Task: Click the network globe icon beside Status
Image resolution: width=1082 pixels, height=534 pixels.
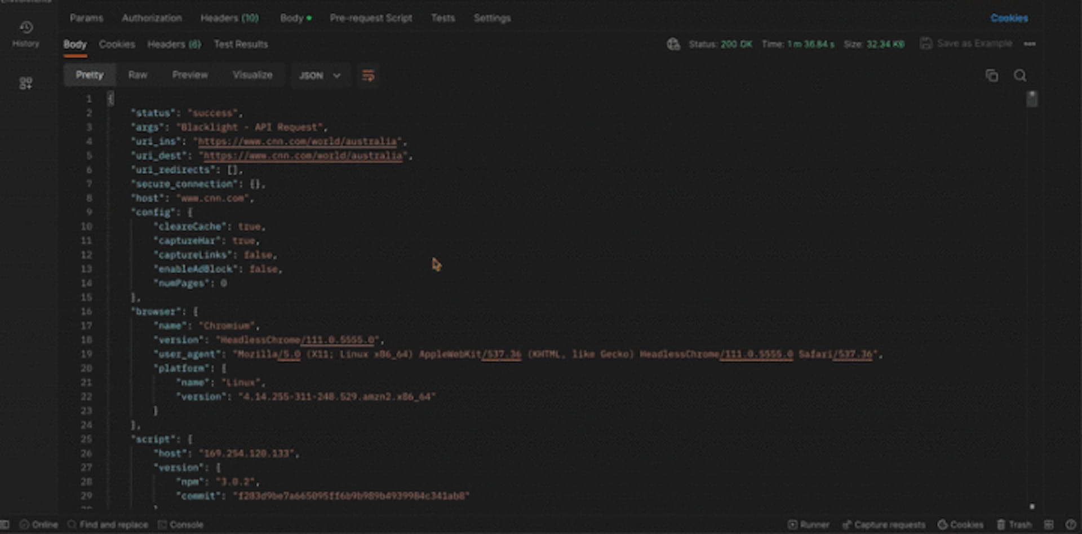Action: coord(673,44)
